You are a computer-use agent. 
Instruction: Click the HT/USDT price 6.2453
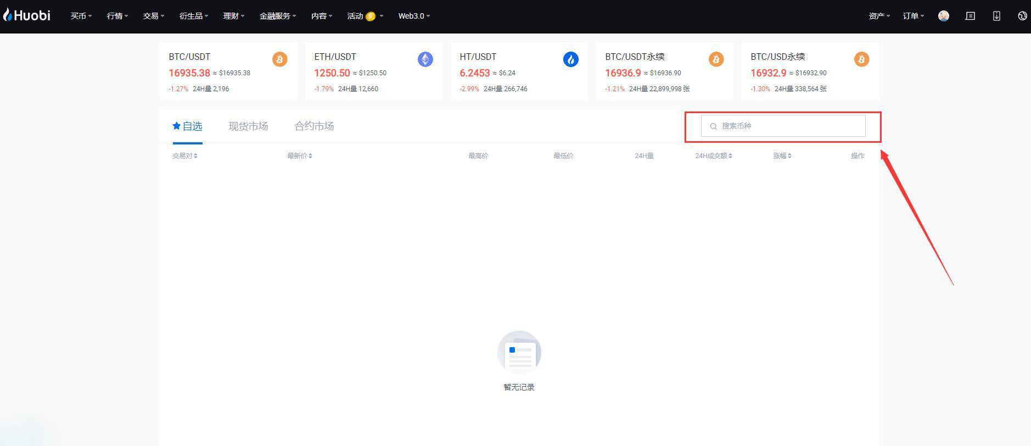[x=475, y=73]
